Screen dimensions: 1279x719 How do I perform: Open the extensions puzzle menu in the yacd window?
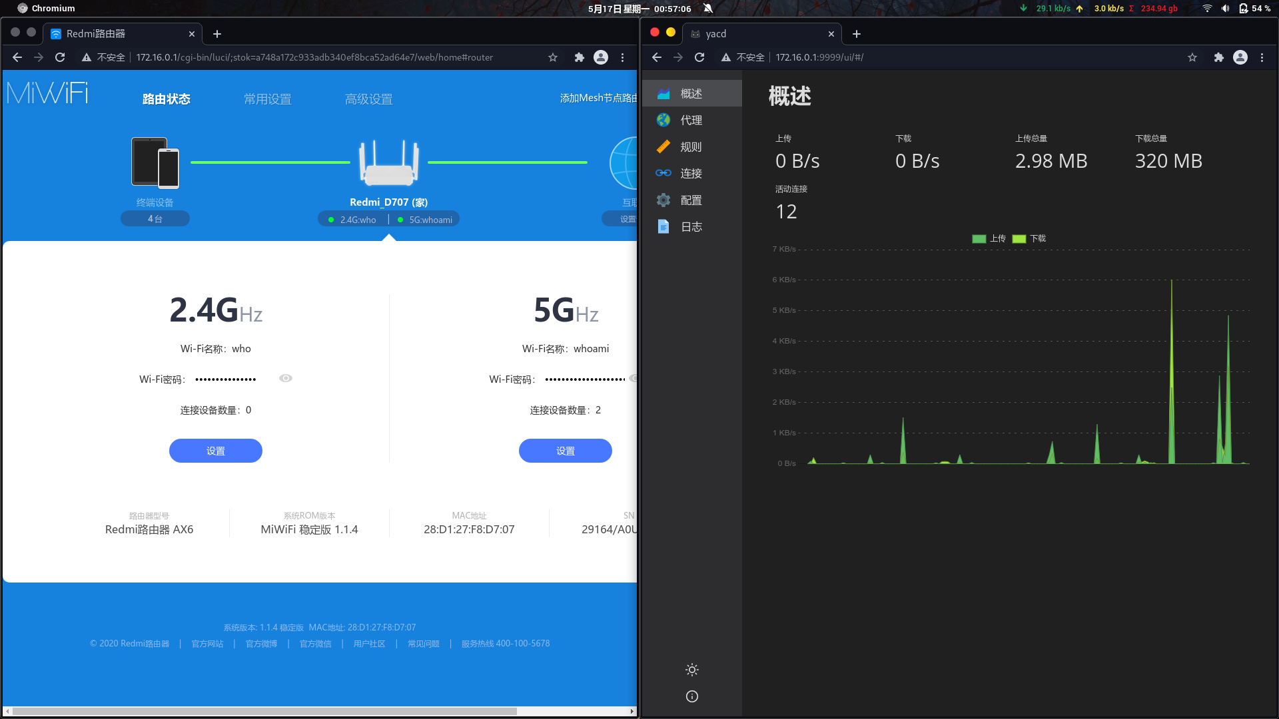pyautogui.click(x=1218, y=57)
